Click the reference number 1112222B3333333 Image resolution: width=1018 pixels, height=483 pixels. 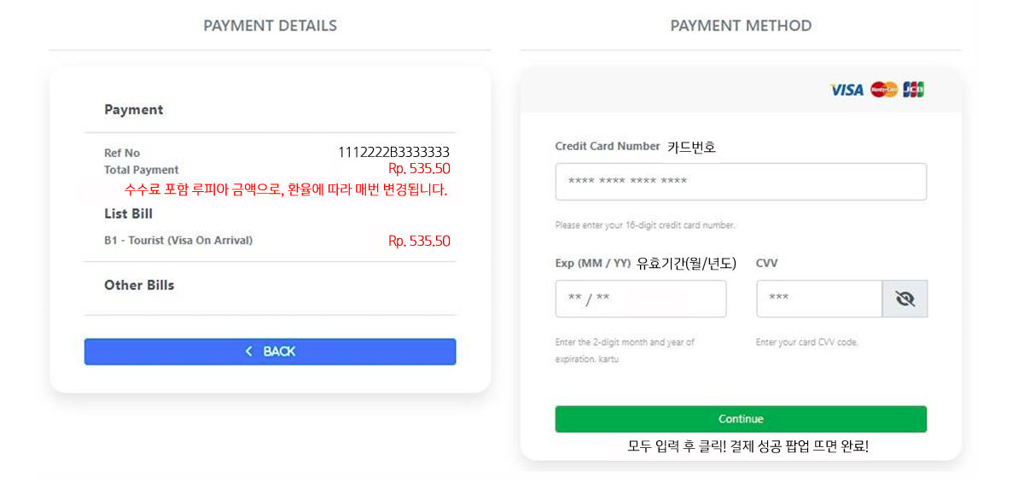pos(393,153)
